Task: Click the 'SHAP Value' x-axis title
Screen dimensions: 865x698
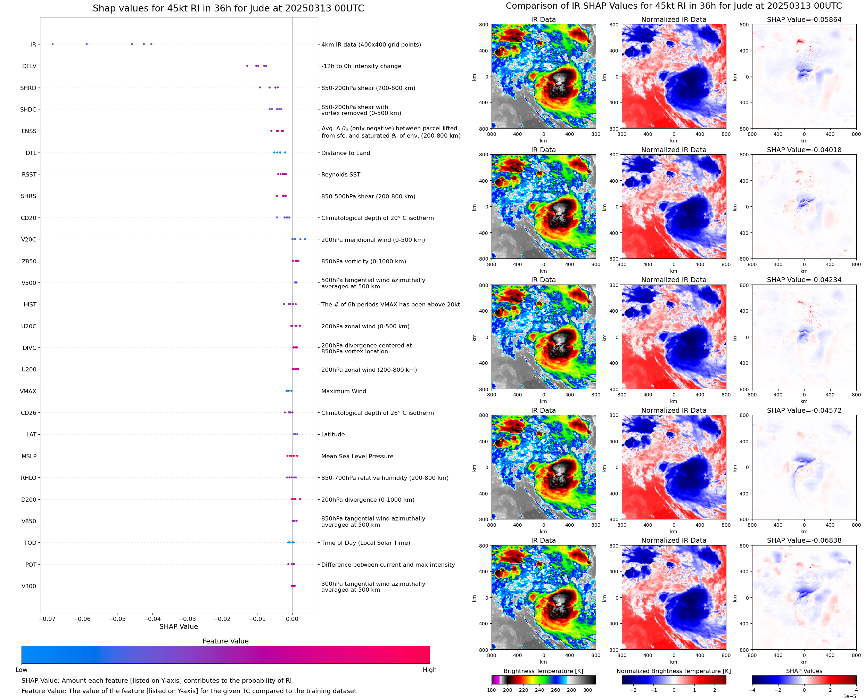Action: pyautogui.click(x=179, y=626)
